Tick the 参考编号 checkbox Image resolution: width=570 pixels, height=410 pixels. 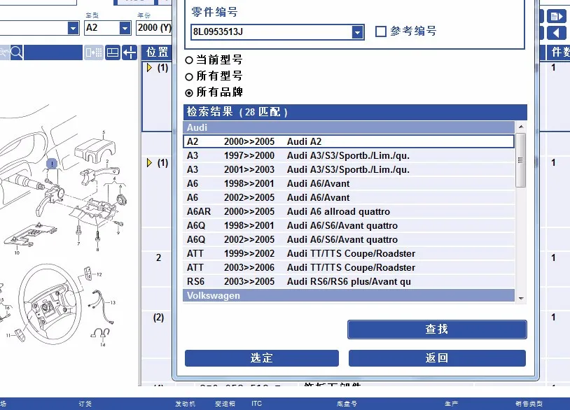pos(381,31)
